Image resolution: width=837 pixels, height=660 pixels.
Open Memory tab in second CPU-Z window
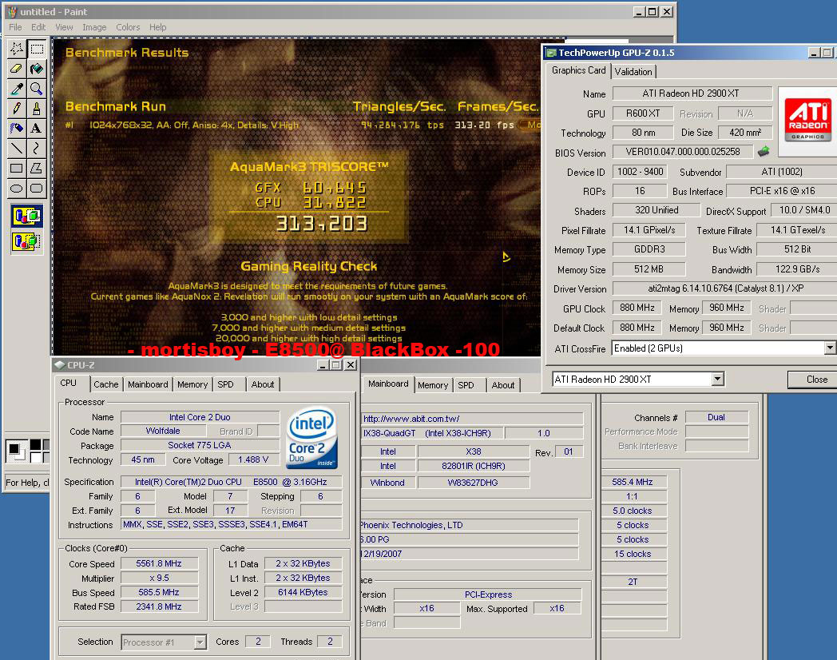433,386
